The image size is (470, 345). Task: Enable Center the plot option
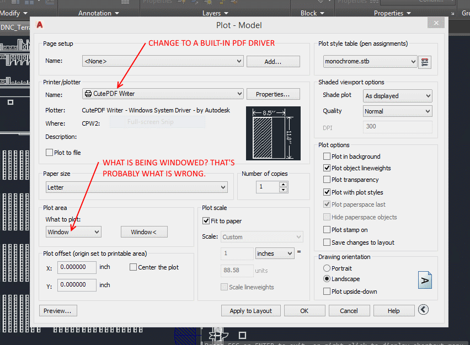click(x=133, y=267)
